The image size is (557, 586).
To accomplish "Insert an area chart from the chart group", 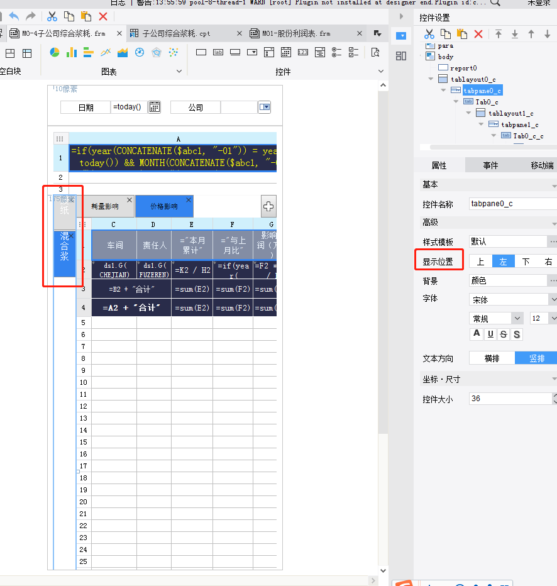I will 123,52.
